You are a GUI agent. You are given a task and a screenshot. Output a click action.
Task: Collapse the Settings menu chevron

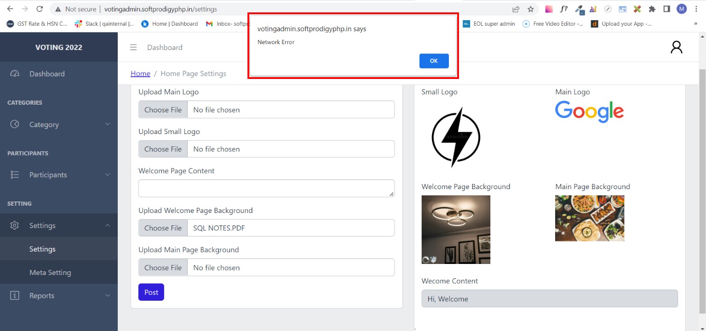click(108, 225)
